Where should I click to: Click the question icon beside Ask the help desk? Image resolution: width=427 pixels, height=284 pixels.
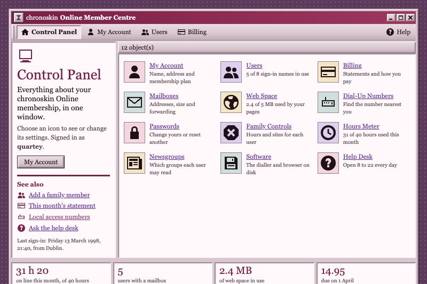pyautogui.click(x=21, y=228)
